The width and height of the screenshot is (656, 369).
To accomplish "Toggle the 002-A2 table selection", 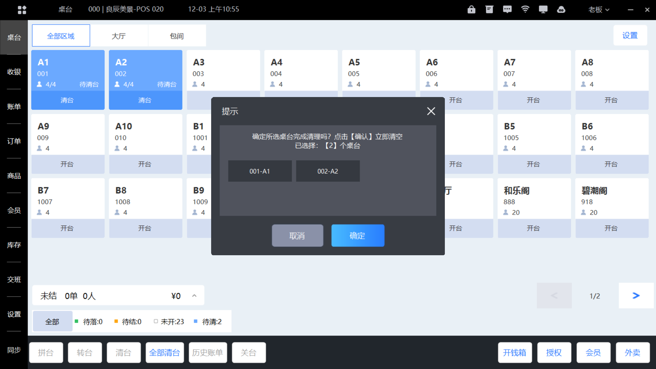I will (328, 171).
